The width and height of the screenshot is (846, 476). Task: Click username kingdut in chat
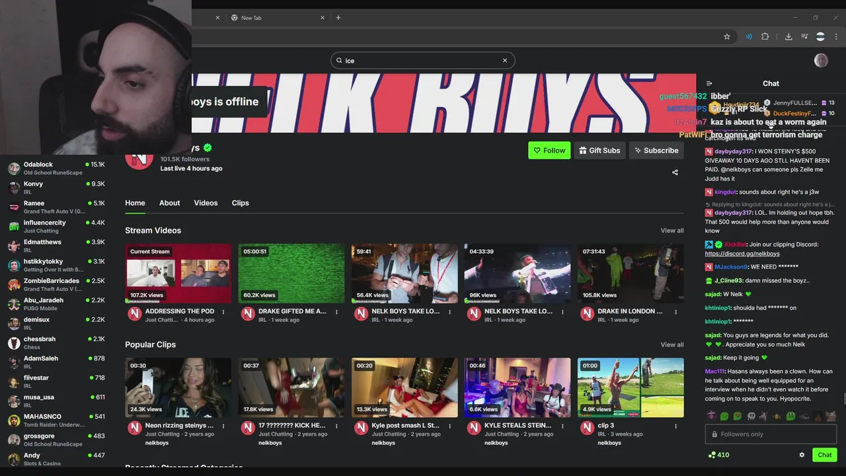coord(726,192)
